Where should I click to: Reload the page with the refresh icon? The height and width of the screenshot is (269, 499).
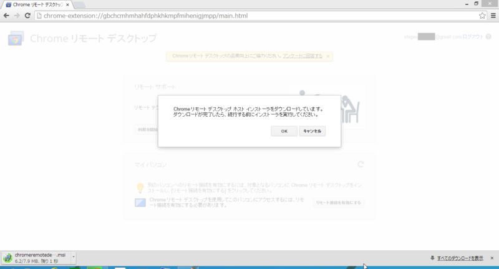[x=27, y=16]
